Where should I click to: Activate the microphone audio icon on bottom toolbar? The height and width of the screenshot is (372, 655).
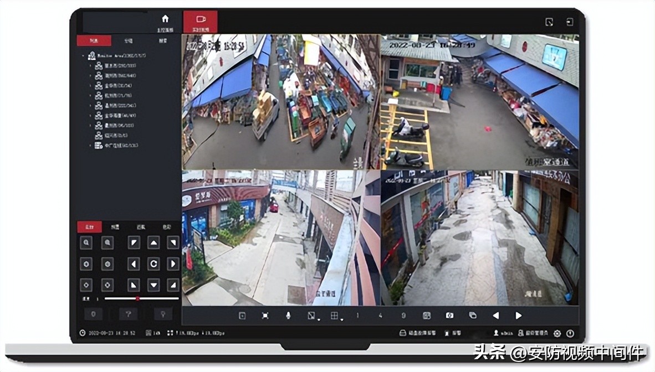[x=288, y=315]
